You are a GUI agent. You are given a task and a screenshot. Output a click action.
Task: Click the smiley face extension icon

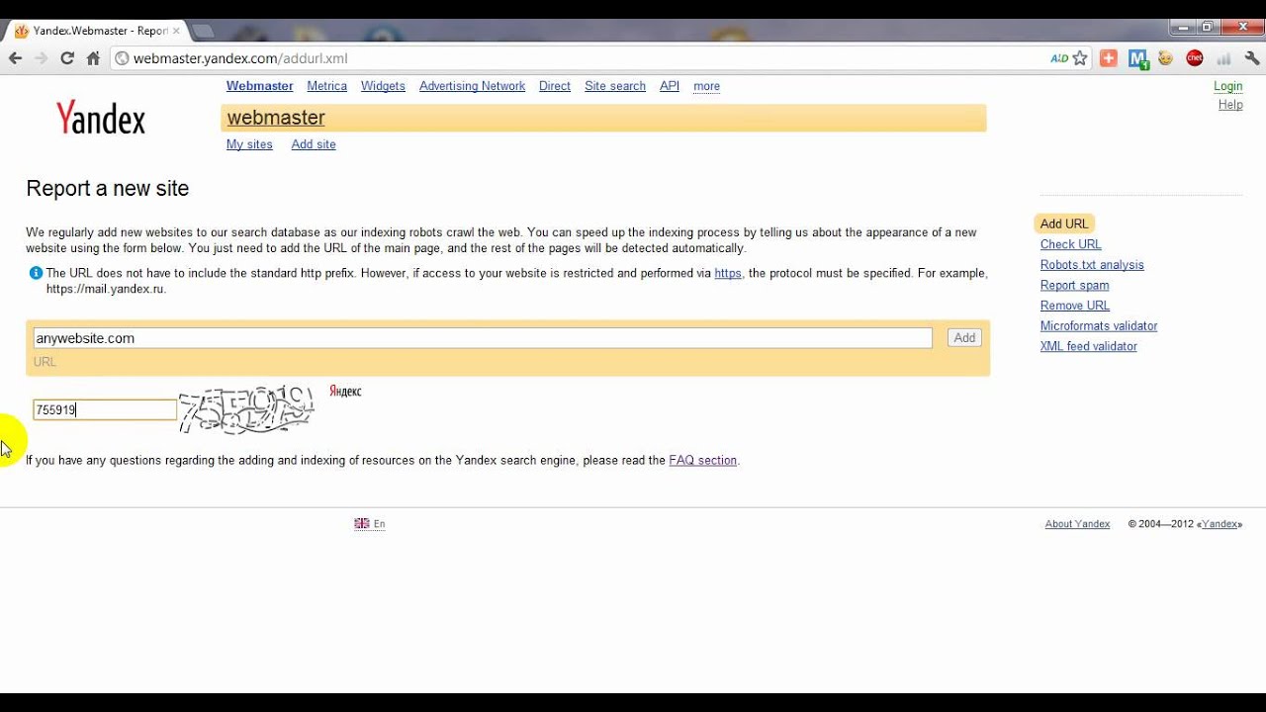click(x=1166, y=58)
